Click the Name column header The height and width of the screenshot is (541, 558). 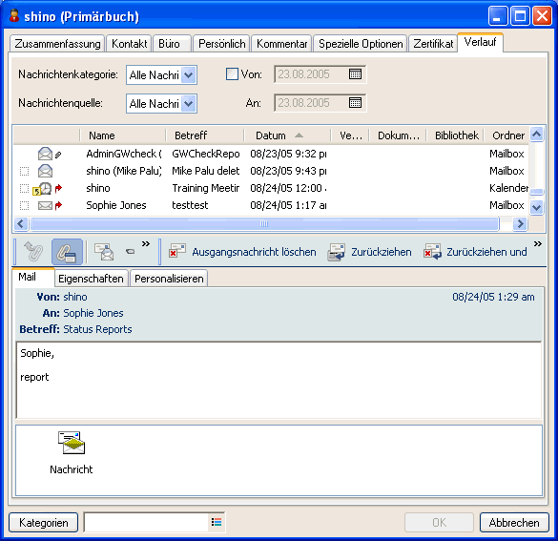123,135
